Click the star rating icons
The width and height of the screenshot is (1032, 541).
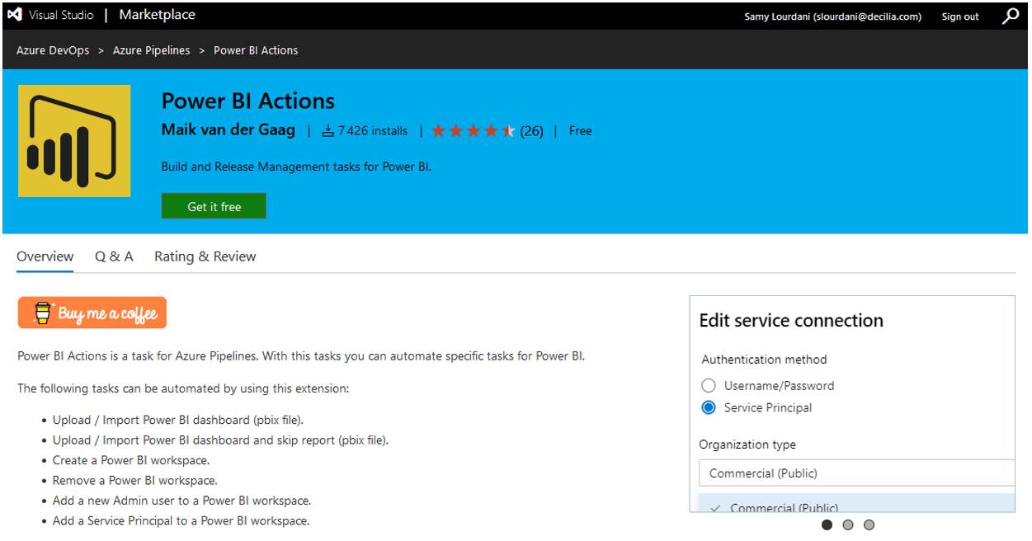(x=474, y=131)
